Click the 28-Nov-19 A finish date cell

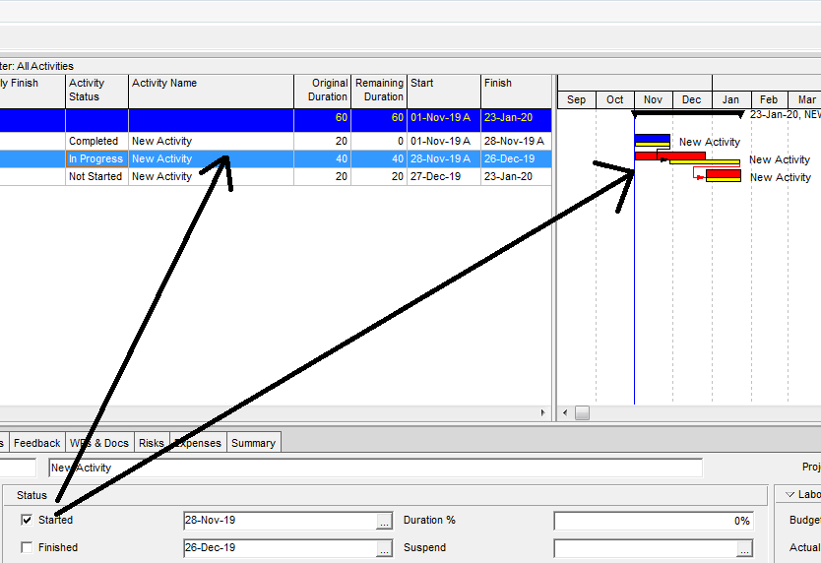(x=516, y=141)
